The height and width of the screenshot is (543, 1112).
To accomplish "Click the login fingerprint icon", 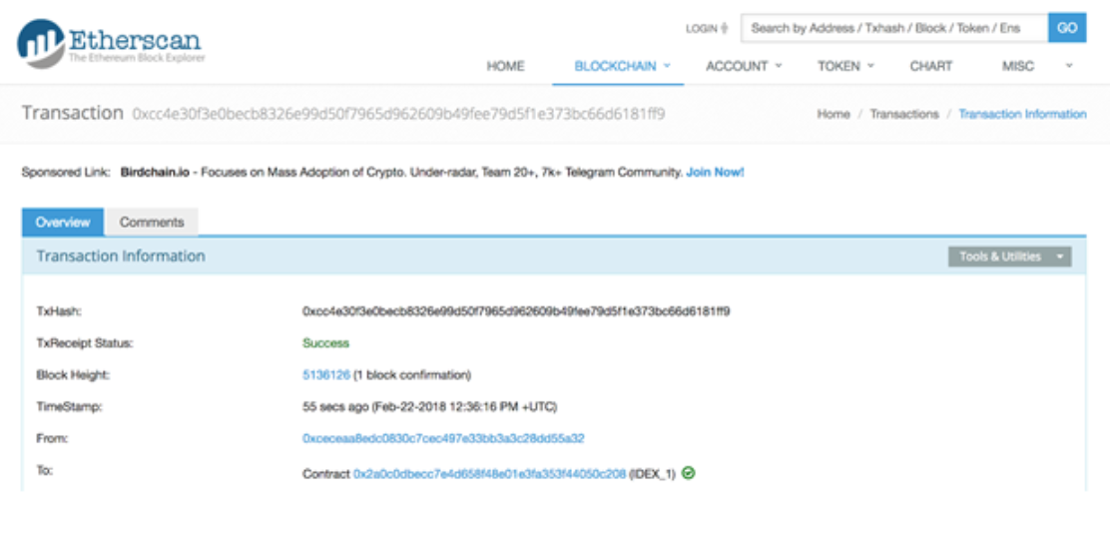I will [725, 29].
